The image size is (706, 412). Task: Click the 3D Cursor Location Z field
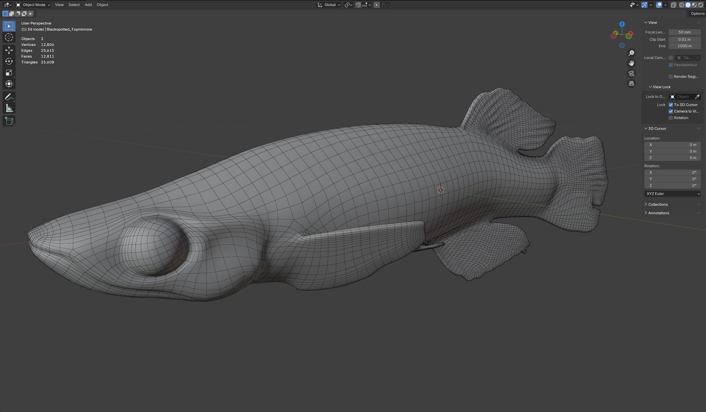(672, 158)
